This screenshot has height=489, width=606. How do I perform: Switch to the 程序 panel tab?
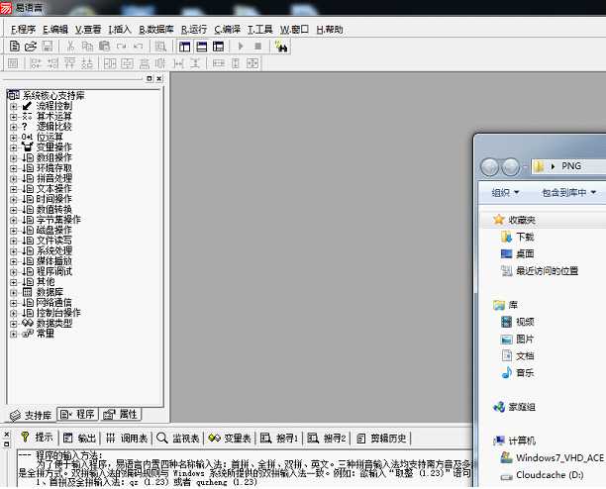coord(77,415)
